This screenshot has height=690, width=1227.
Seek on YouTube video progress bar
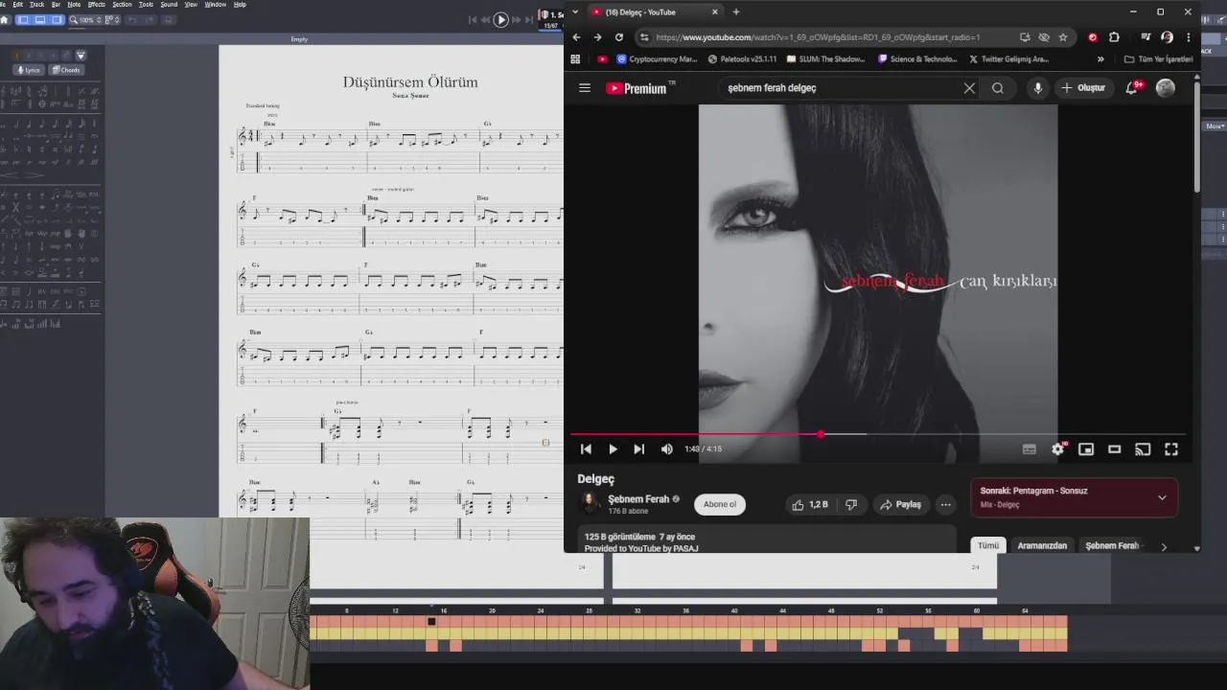click(x=879, y=434)
